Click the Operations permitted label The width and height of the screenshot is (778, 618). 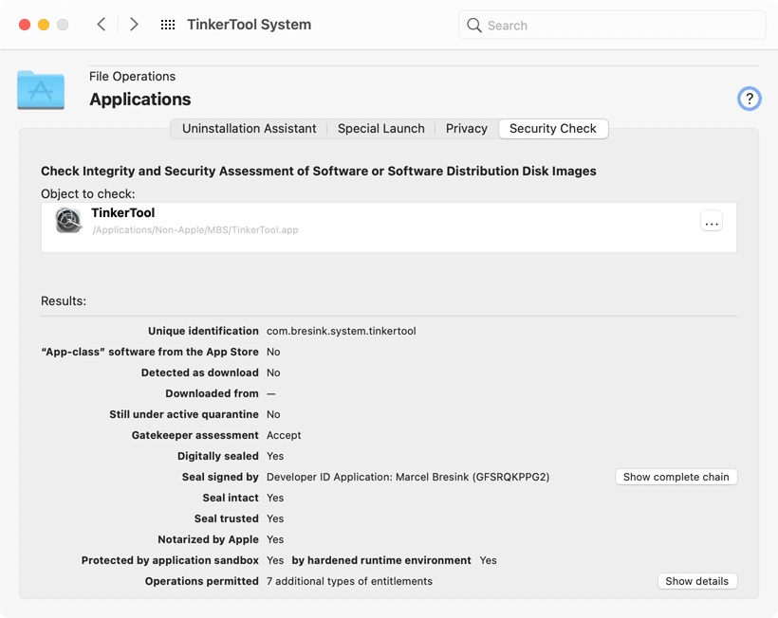tap(201, 581)
